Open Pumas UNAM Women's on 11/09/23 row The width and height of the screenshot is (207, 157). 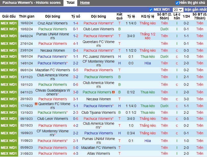(x=98, y=141)
